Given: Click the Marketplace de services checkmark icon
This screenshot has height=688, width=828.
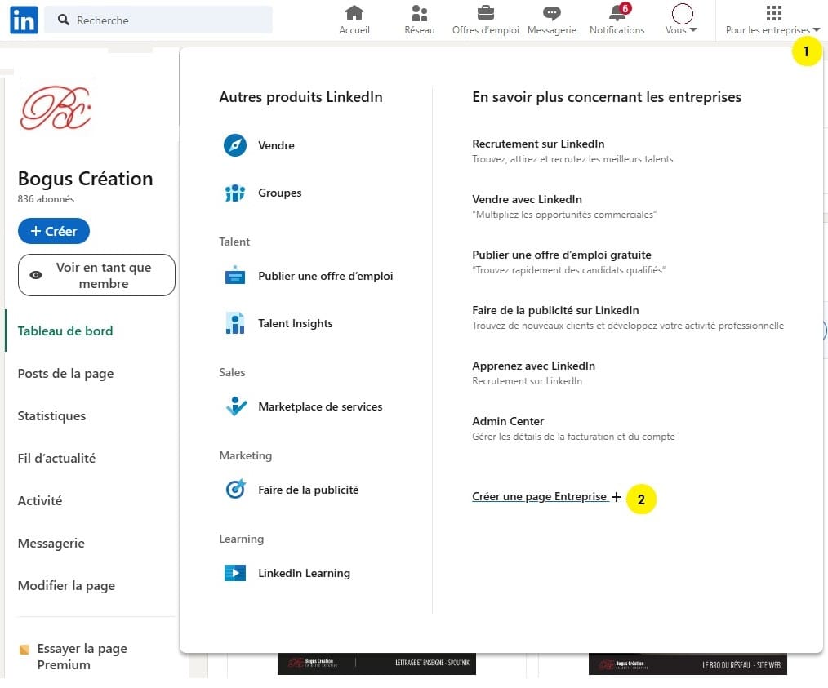Looking at the screenshot, I should (235, 406).
